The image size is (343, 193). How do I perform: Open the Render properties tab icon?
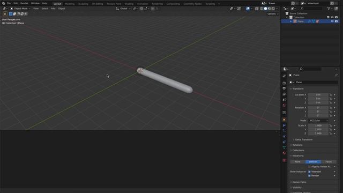point(284,83)
